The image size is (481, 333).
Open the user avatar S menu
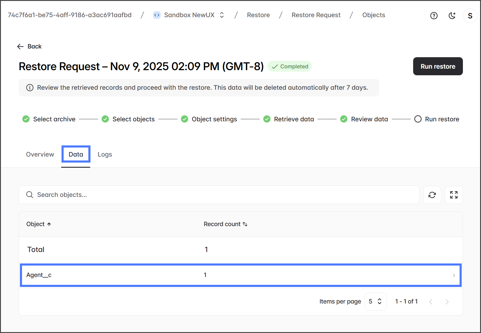(470, 16)
